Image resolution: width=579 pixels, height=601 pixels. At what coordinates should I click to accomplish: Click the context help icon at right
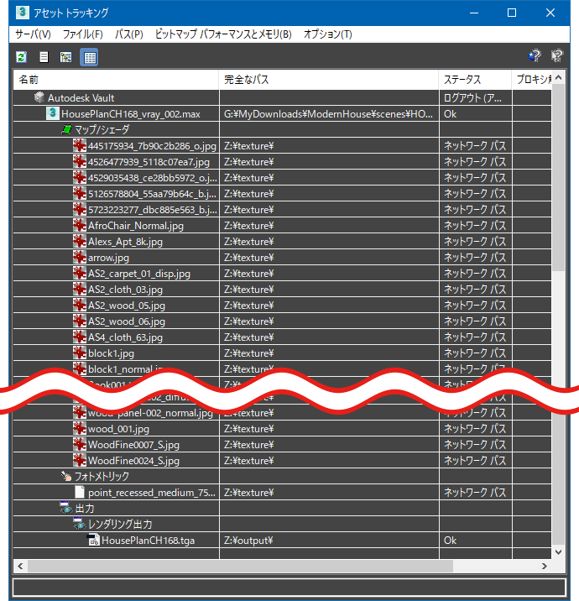click(x=557, y=55)
